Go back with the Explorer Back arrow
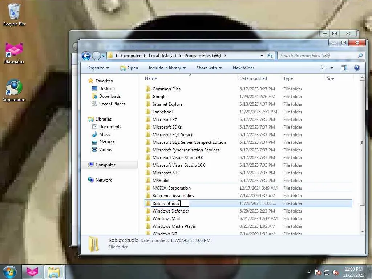This screenshot has width=372, height=279. click(86, 56)
